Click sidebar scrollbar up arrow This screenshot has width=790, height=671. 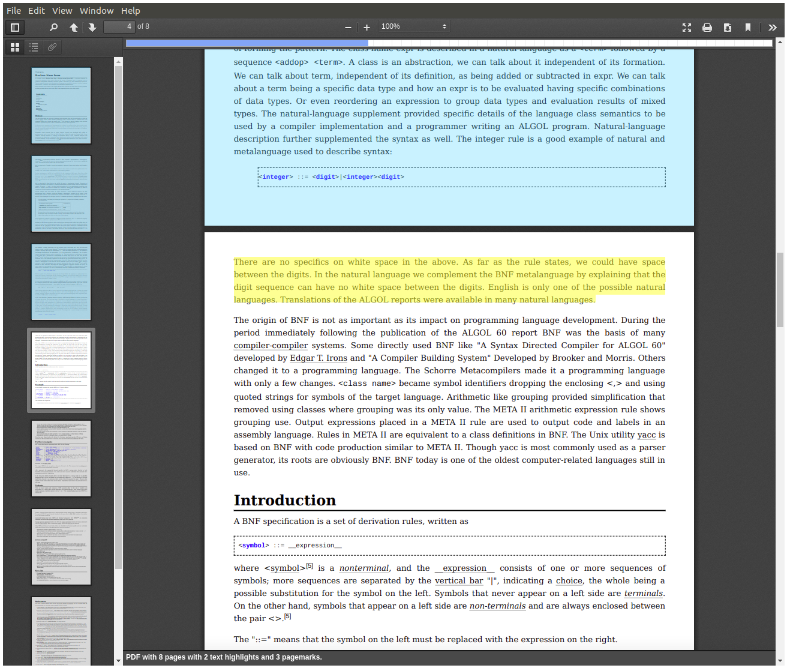coord(118,62)
